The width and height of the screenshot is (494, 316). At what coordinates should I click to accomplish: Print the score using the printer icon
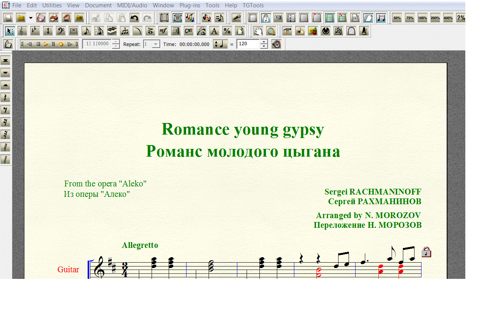click(54, 18)
